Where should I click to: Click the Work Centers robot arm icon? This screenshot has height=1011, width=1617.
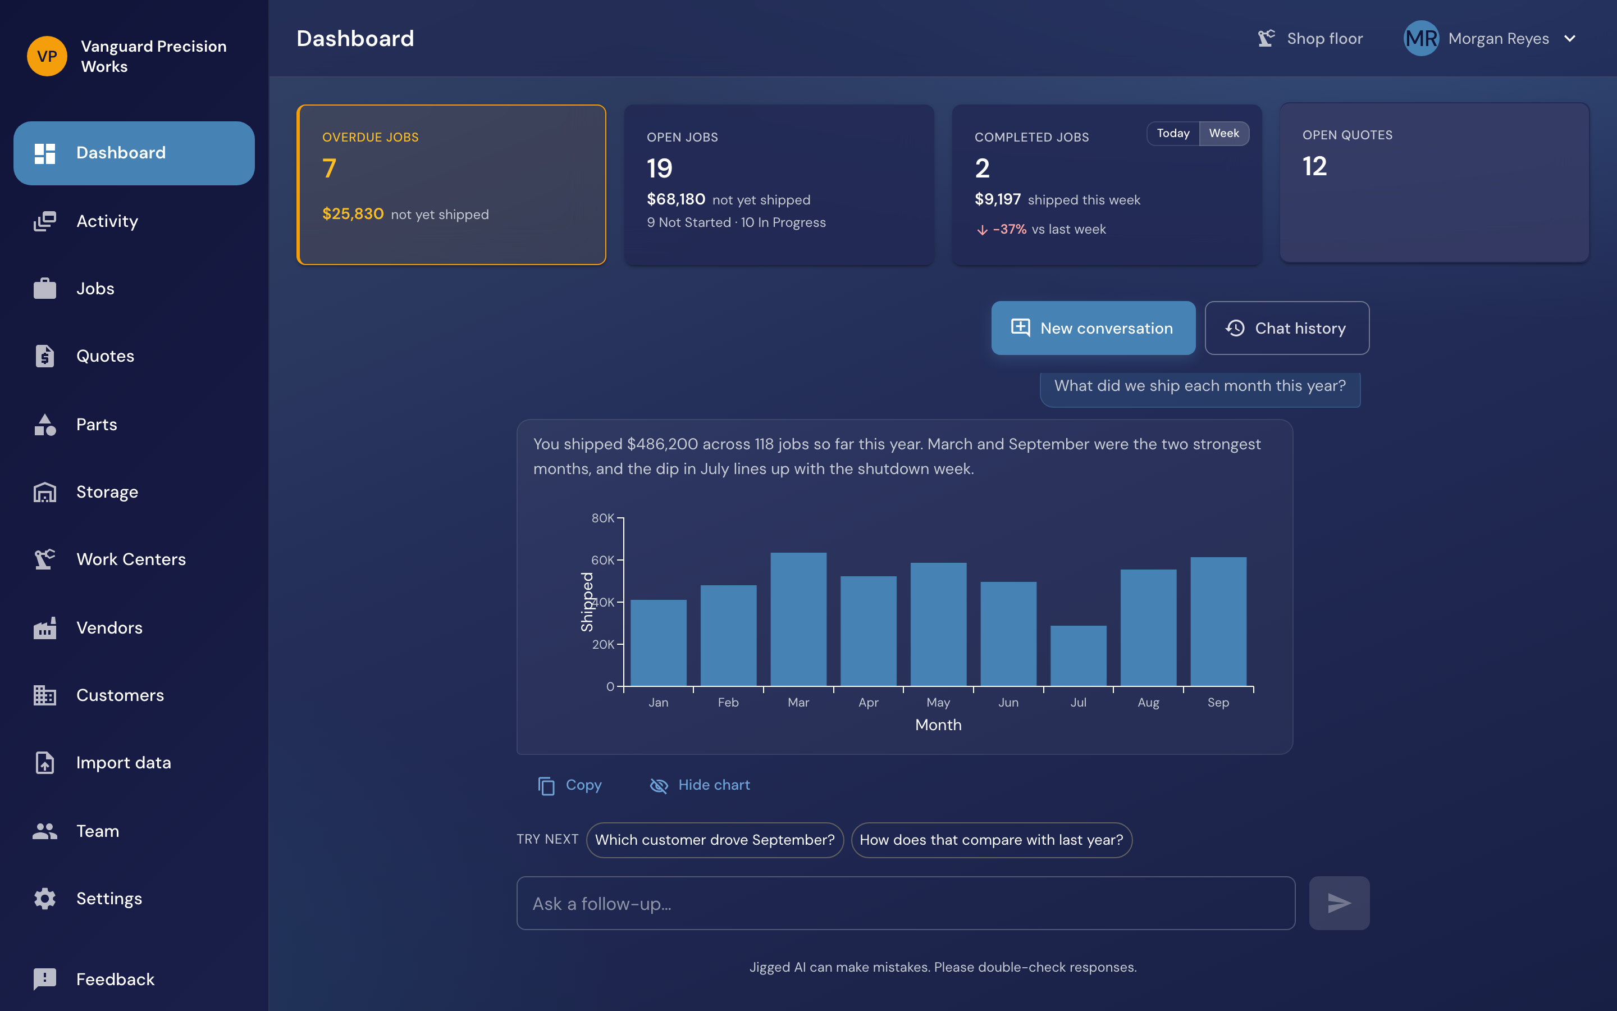click(x=45, y=559)
